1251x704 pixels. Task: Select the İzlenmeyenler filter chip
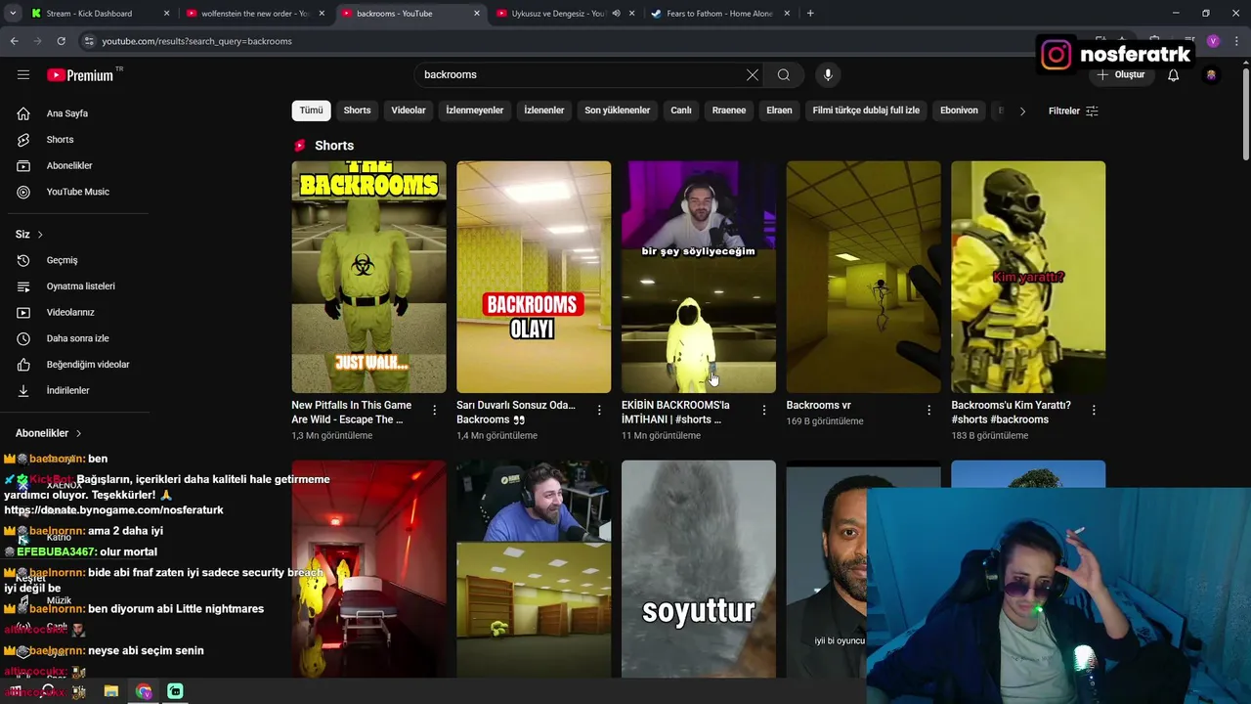(x=475, y=110)
